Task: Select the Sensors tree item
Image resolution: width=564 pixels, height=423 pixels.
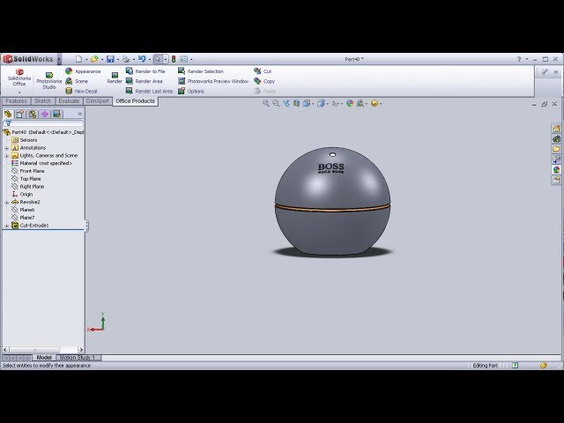Action: [x=24, y=140]
